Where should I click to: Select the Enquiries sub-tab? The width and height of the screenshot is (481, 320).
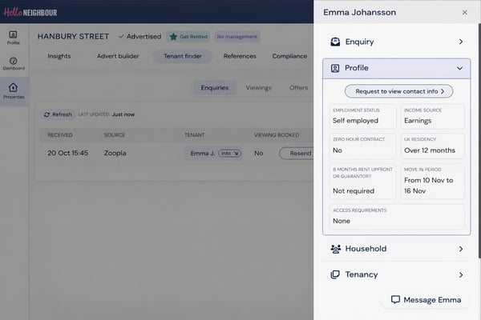pyautogui.click(x=215, y=88)
